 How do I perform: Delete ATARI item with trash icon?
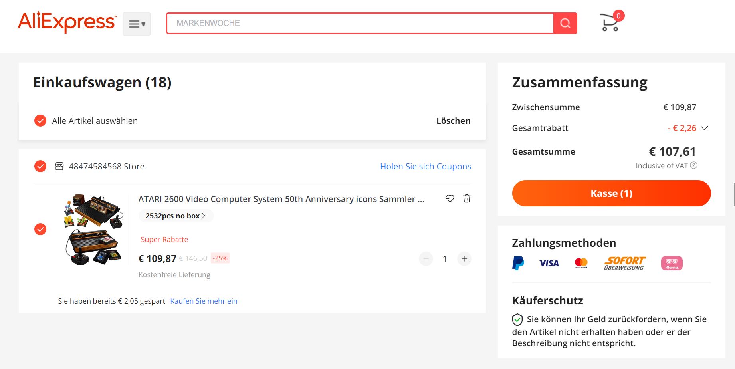click(x=466, y=198)
